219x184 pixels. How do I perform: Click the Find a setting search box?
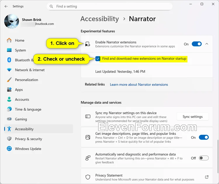coord(109,6)
